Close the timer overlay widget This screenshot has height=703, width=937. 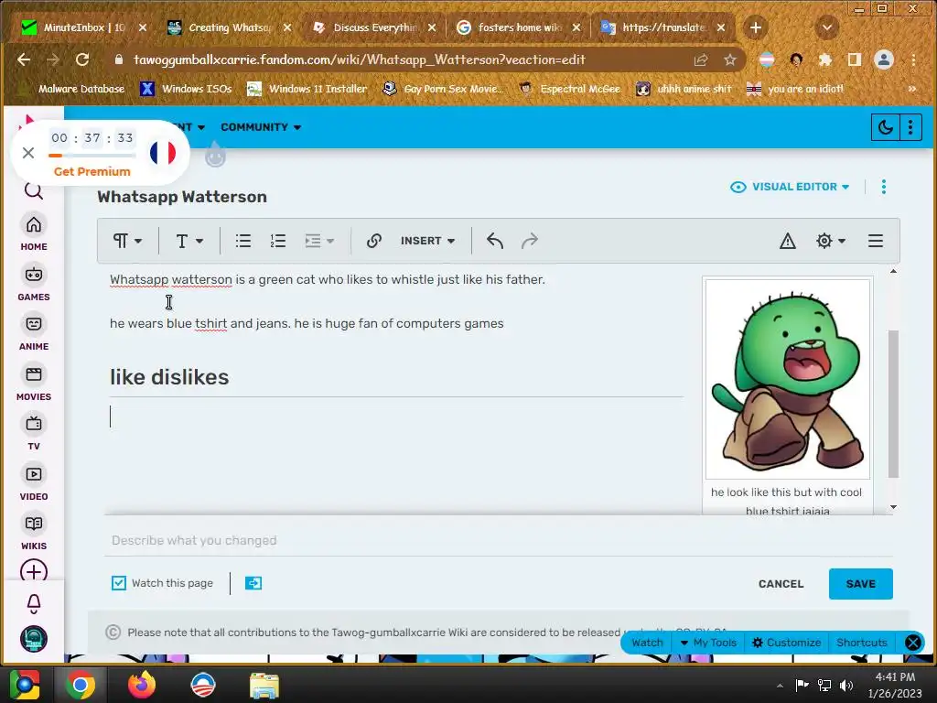[x=28, y=153]
